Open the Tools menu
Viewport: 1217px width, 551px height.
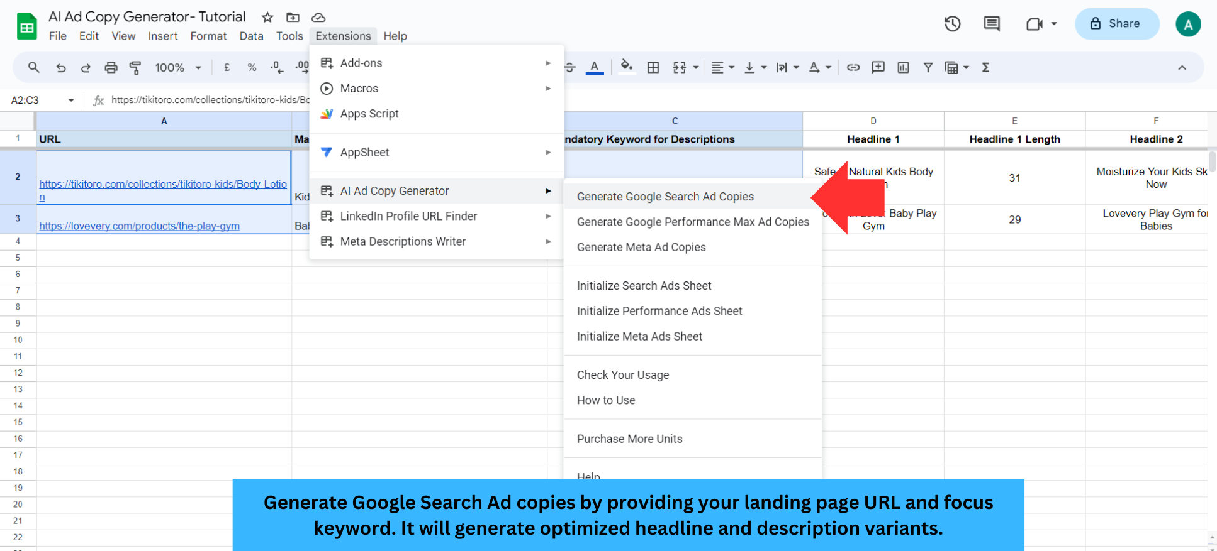coord(289,36)
